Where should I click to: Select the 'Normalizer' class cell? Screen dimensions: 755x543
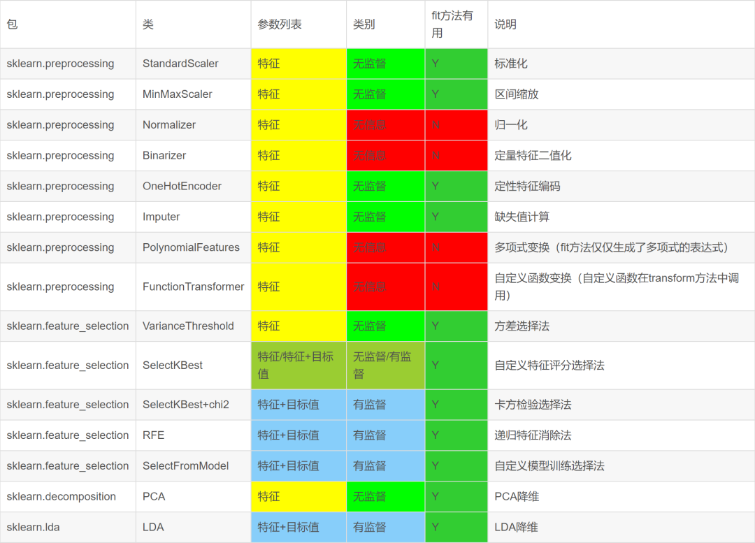click(193, 124)
